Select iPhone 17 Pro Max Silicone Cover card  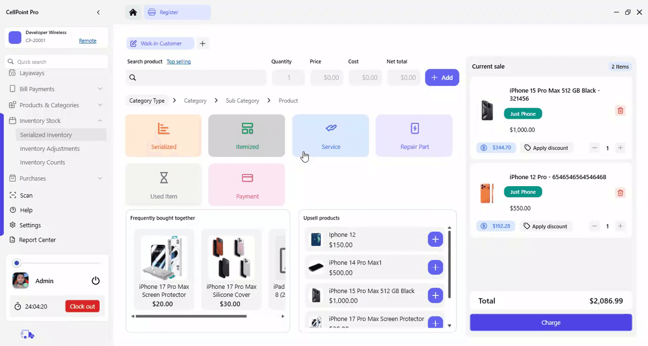click(x=231, y=269)
